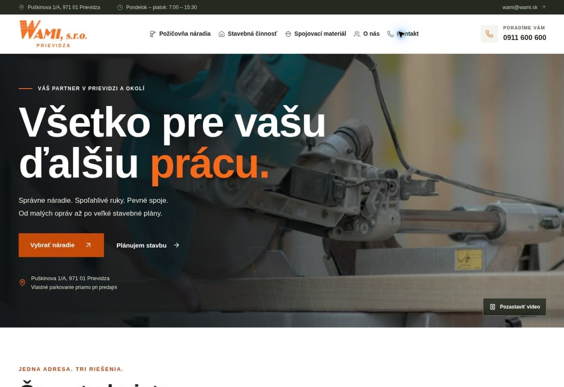Open the Kontakt menu item
Viewport: 564px width, 387px height.
[403, 34]
